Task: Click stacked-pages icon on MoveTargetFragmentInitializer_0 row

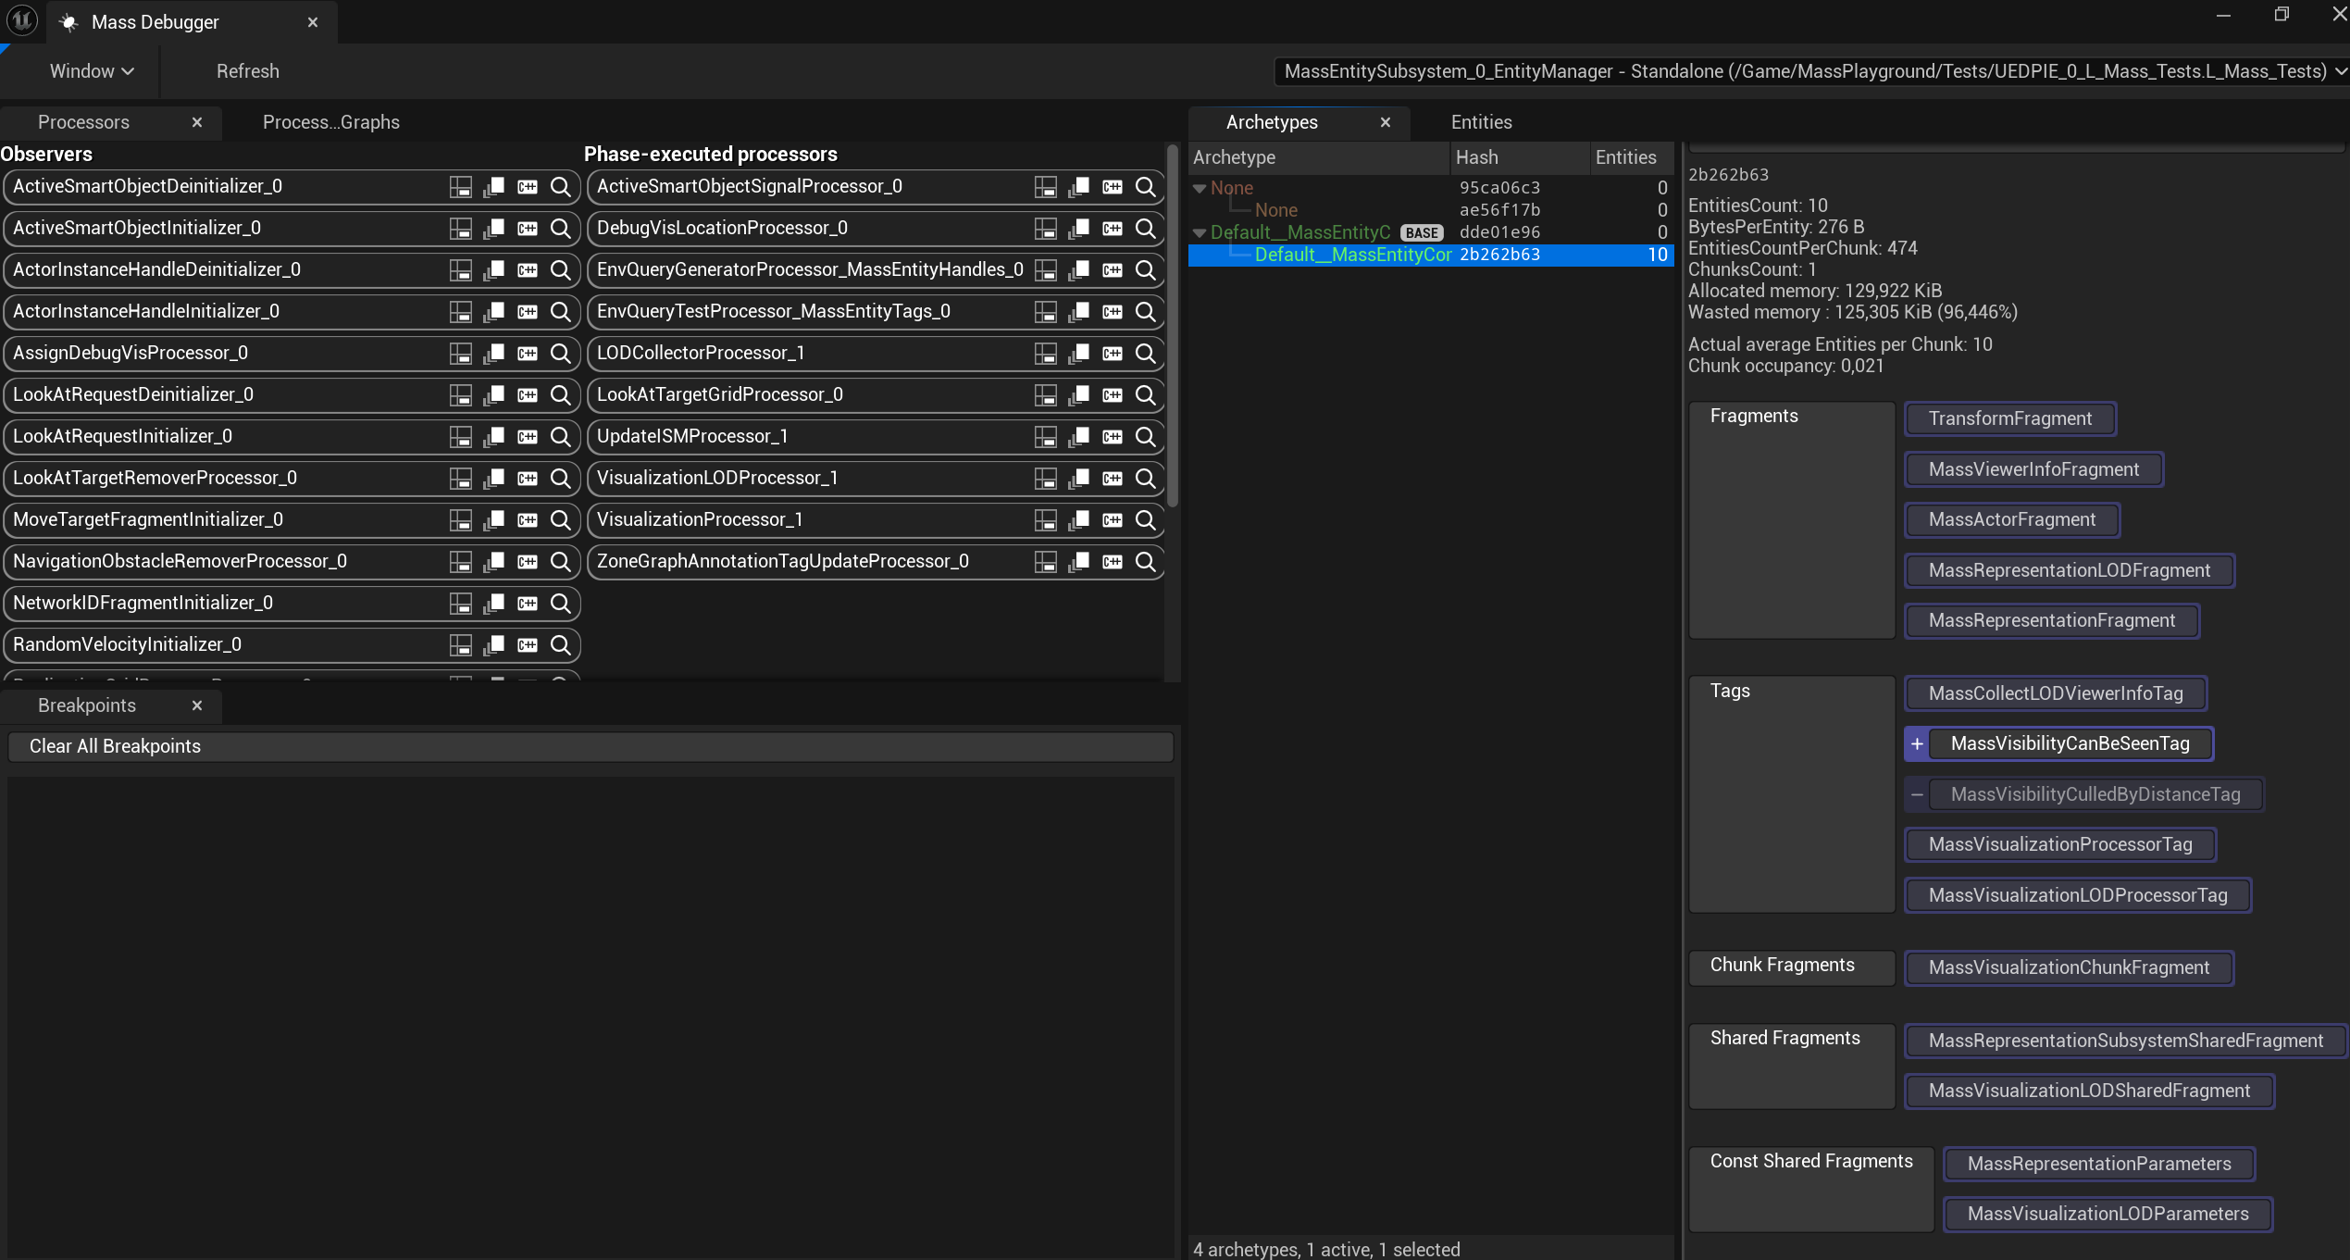Action: pos(493,520)
